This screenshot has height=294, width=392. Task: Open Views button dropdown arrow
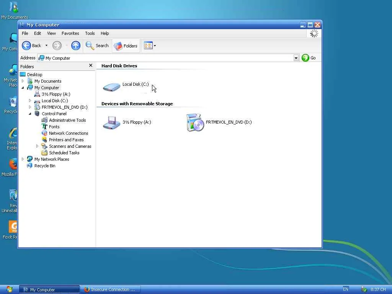[155, 46]
